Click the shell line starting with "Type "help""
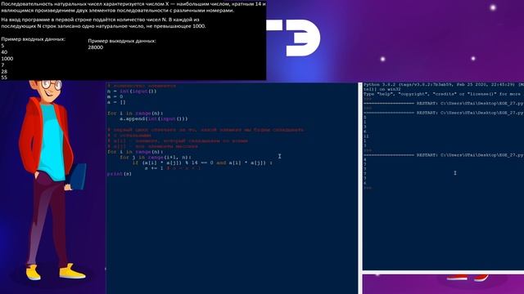This screenshot has height=294, width=524. pyautogui.click(x=442, y=94)
